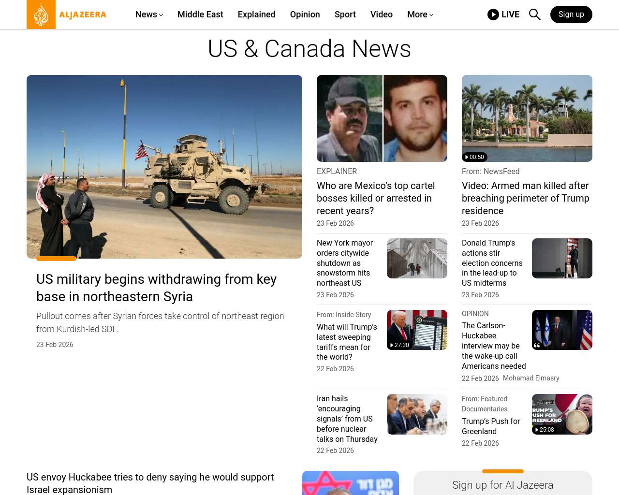Click the From: Featured Documentaries label
The height and width of the screenshot is (495, 619).
[485, 404]
